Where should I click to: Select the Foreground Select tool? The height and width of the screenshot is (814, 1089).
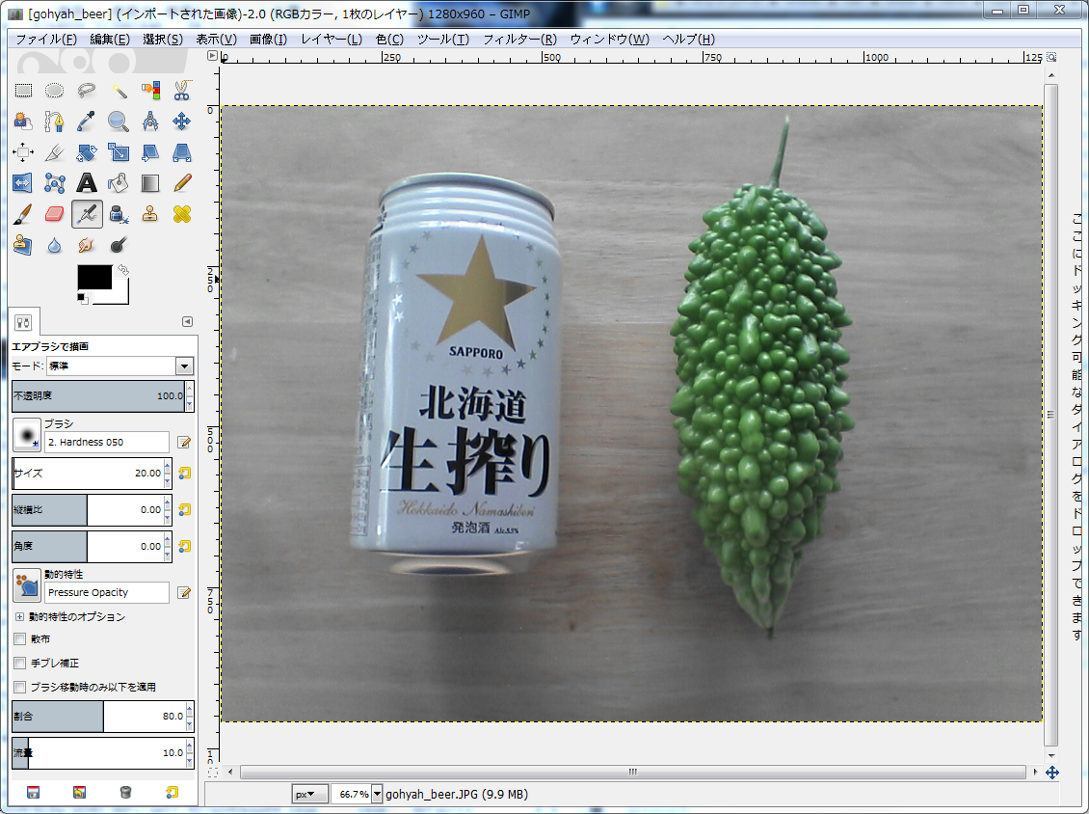click(x=23, y=122)
